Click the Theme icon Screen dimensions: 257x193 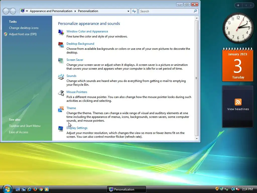click(61, 109)
